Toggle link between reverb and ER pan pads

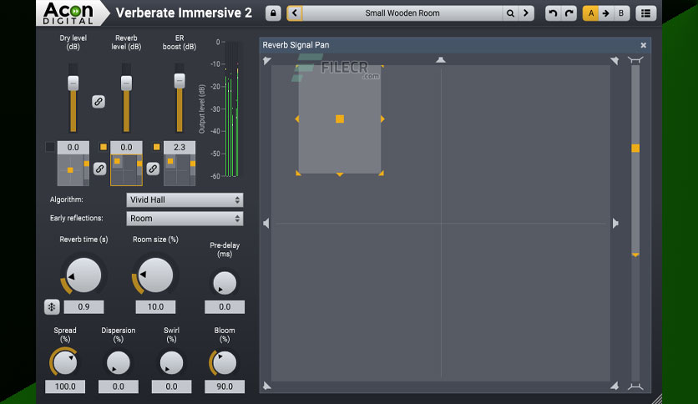[153, 169]
